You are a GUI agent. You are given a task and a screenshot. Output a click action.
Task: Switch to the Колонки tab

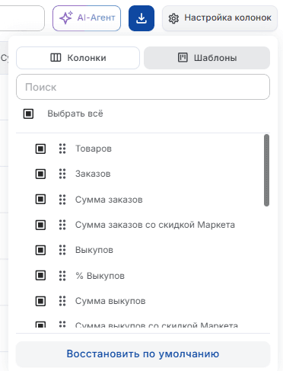pyautogui.click(x=78, y=58)
